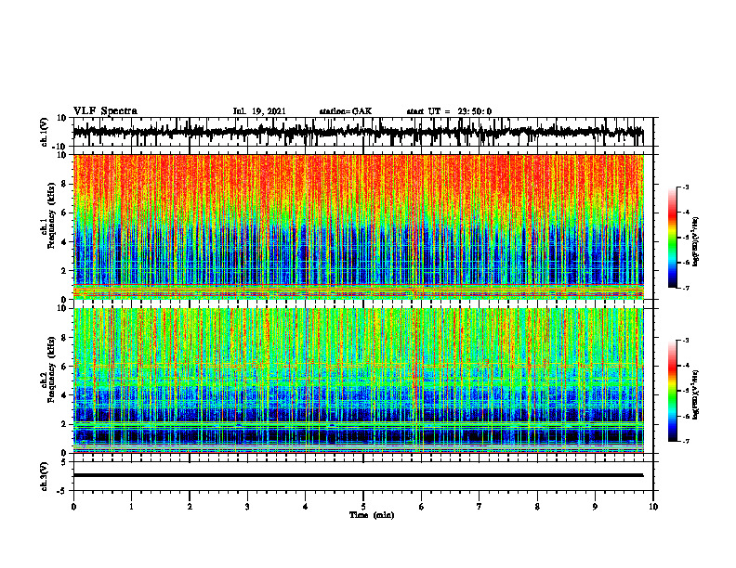736x568 pixels.
Task: Click the ch.1 colorbar 'log(PSD)' unit label
Action: click(x=695, y=242)
